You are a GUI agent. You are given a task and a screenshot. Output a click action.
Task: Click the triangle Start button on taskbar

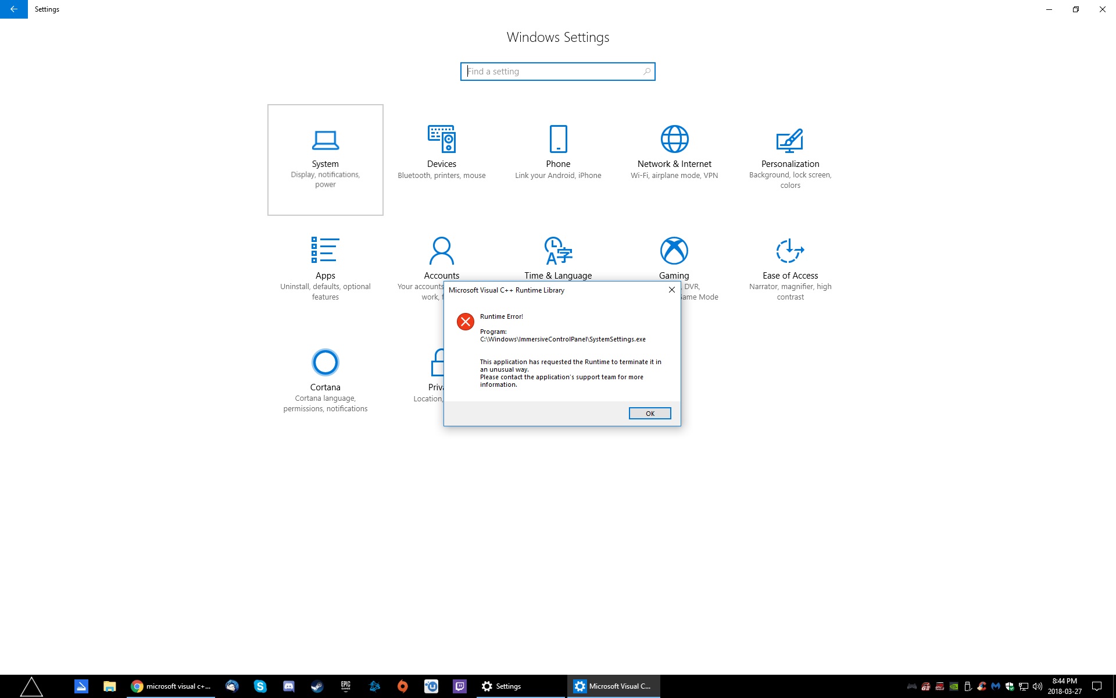(31, 686)
